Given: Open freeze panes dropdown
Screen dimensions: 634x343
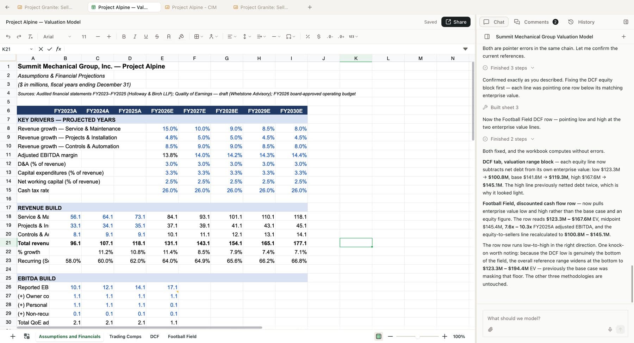Looking at the screenshot, I should point(291,37).
